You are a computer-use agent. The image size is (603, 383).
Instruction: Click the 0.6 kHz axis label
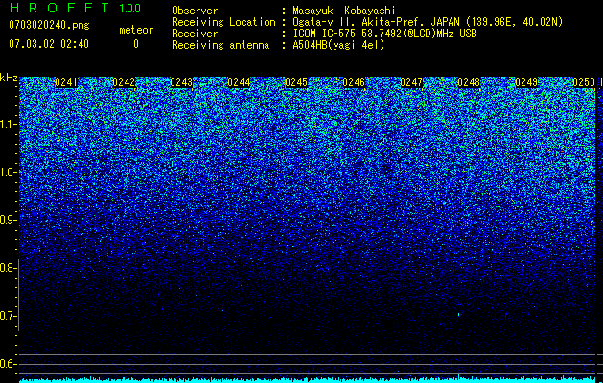tap(7, 364)
